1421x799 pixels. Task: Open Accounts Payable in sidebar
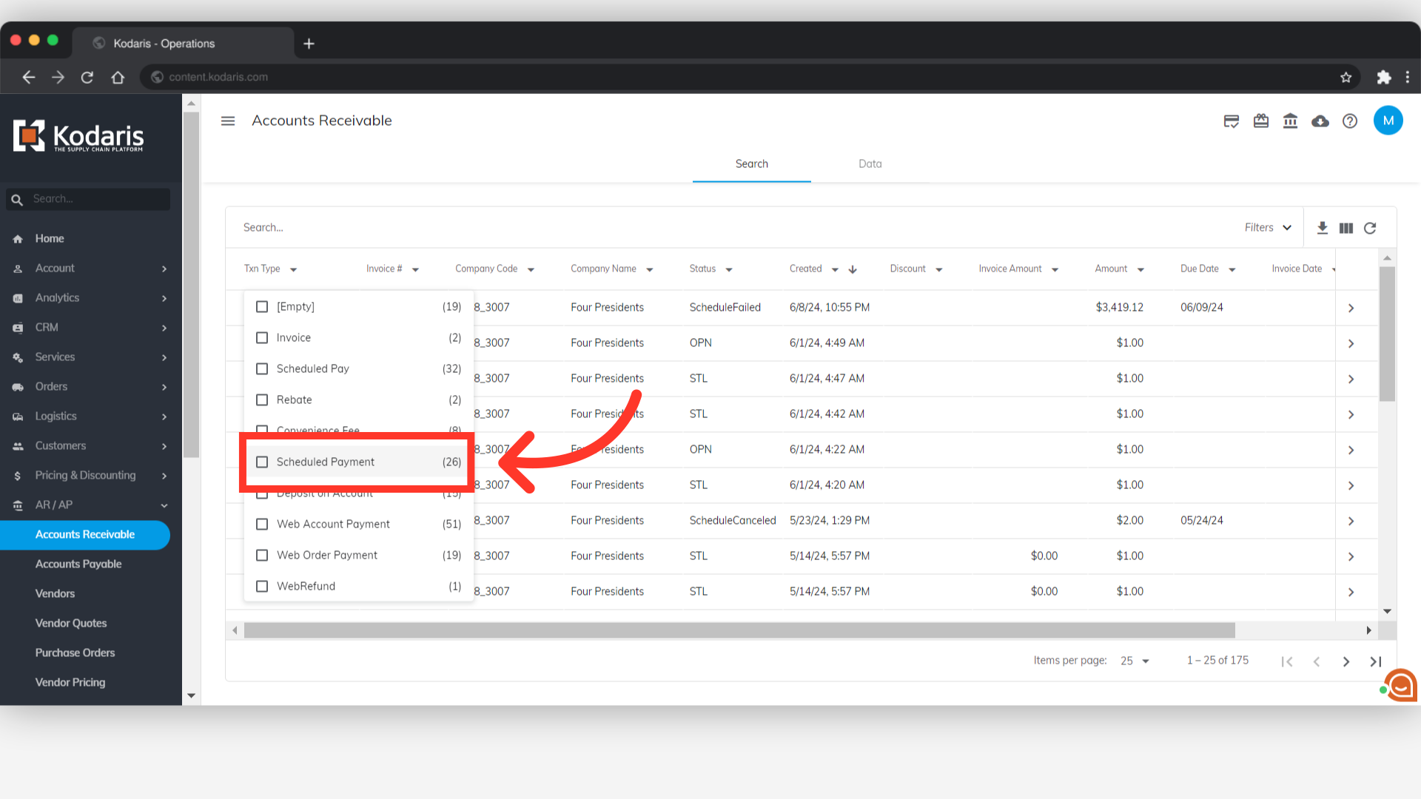(78, 564)
